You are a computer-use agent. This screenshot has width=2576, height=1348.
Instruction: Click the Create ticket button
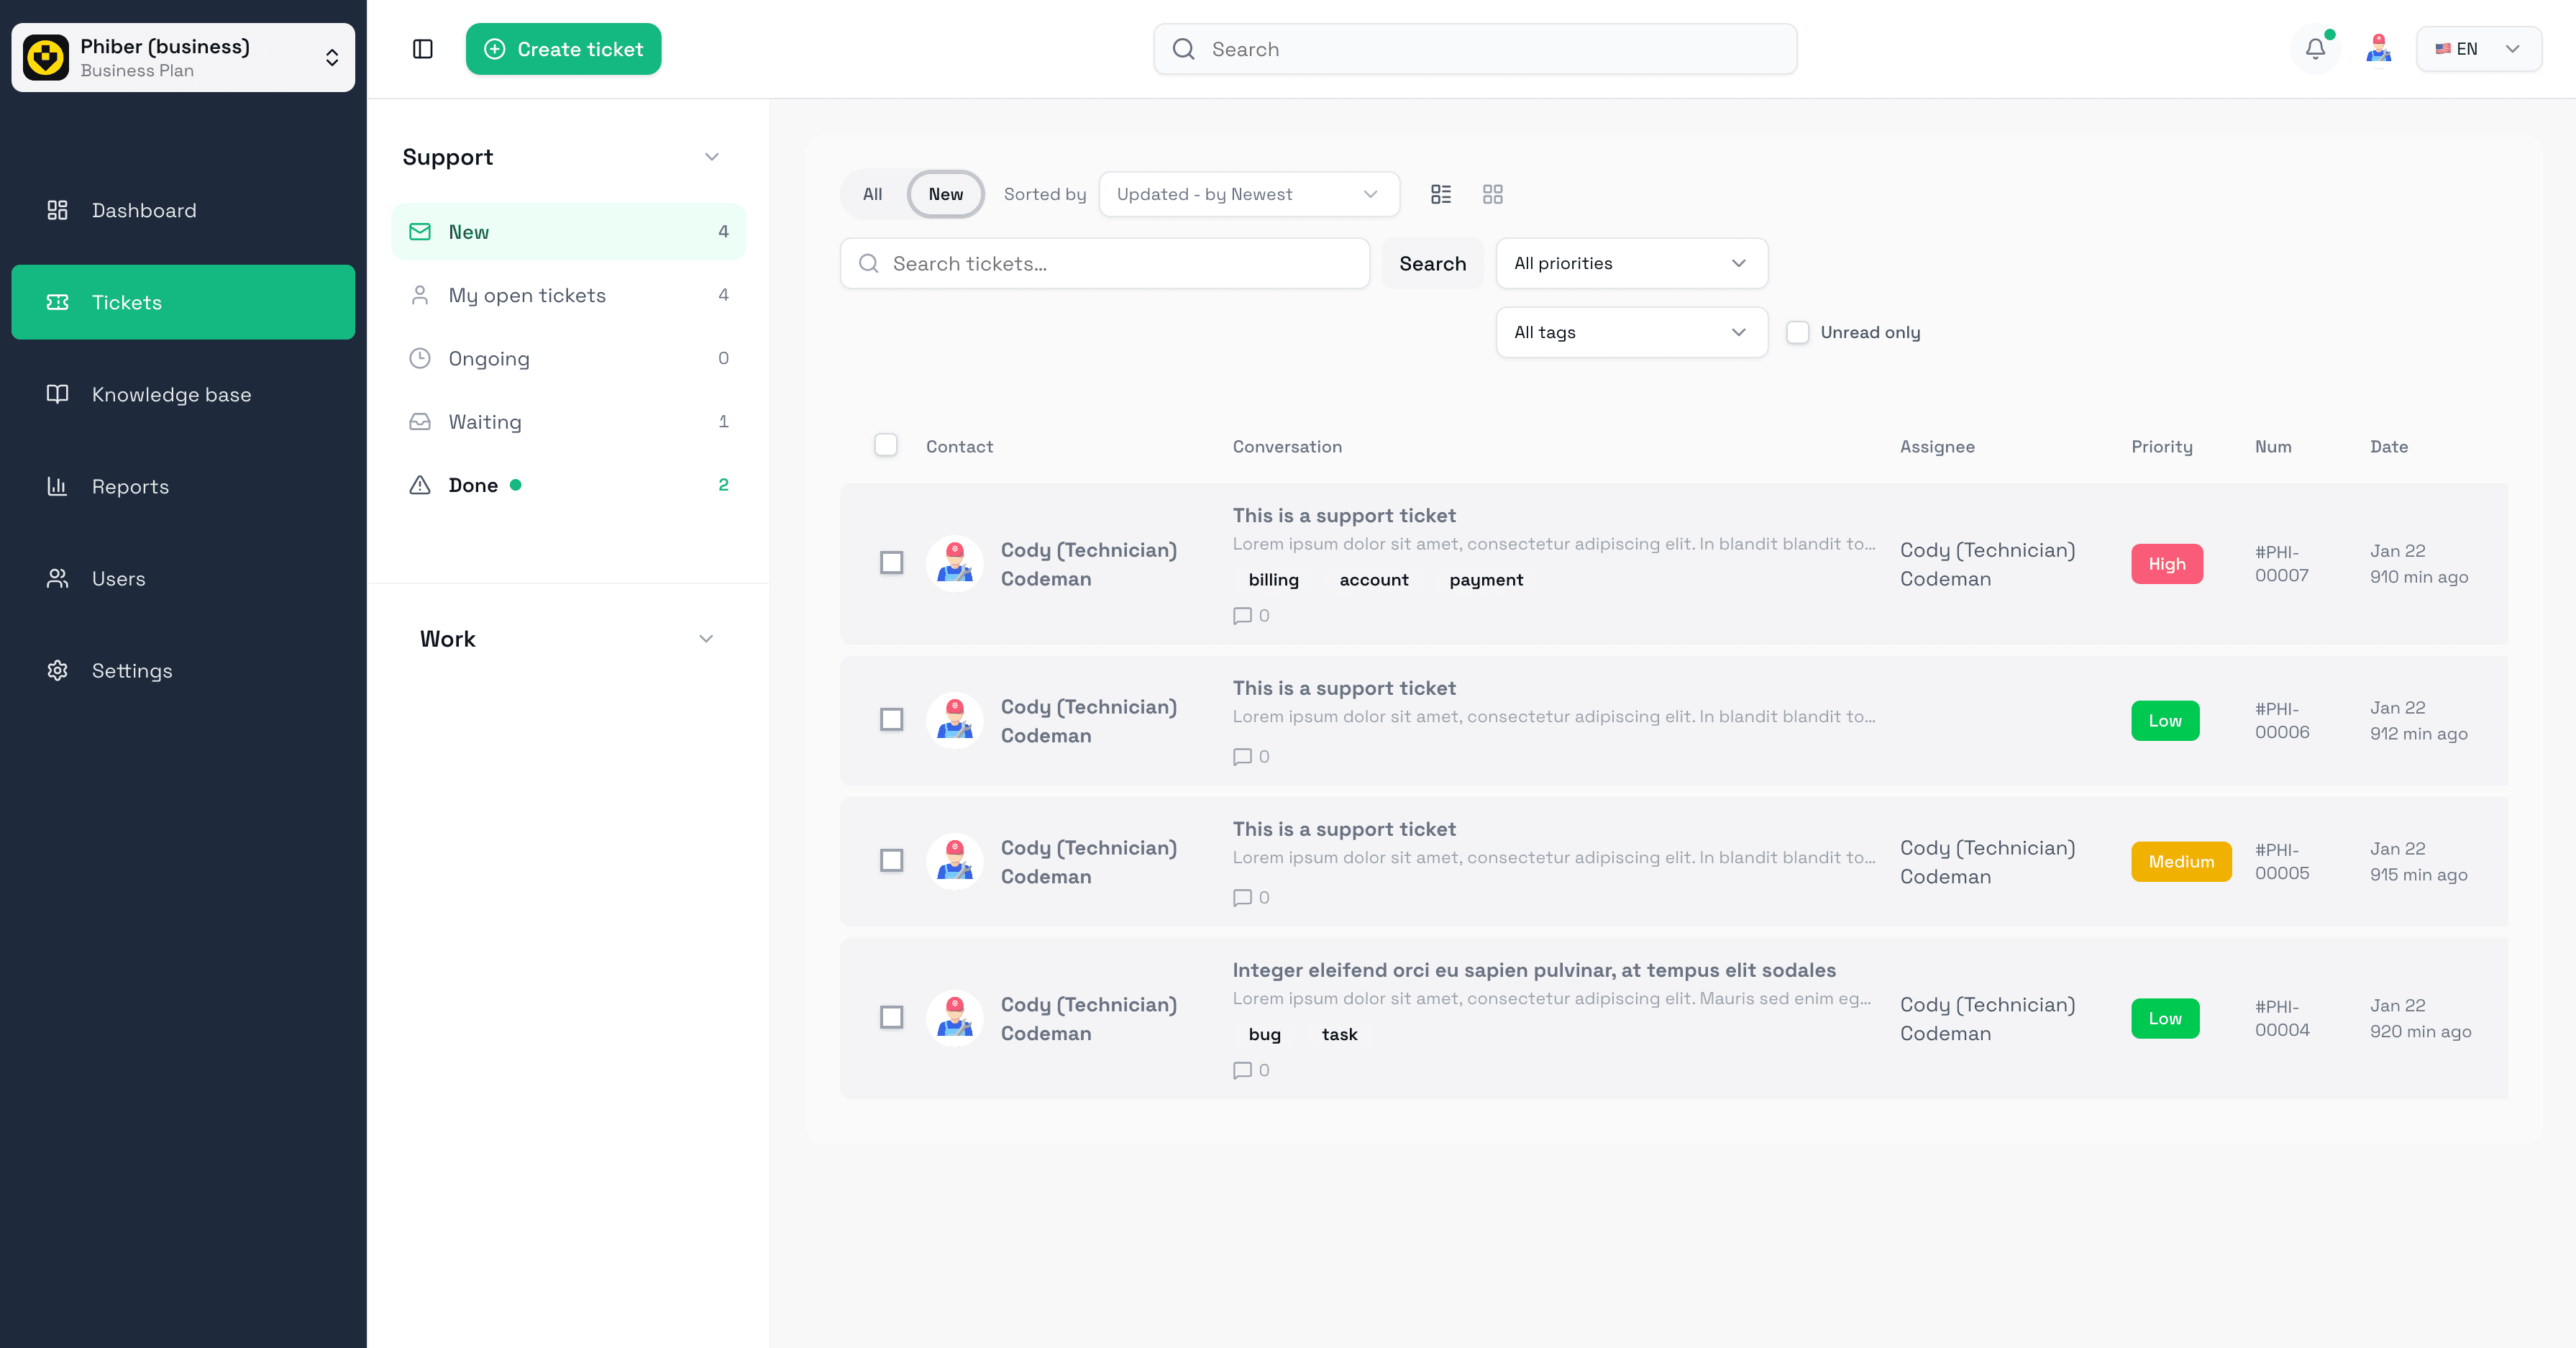[563, 49]
